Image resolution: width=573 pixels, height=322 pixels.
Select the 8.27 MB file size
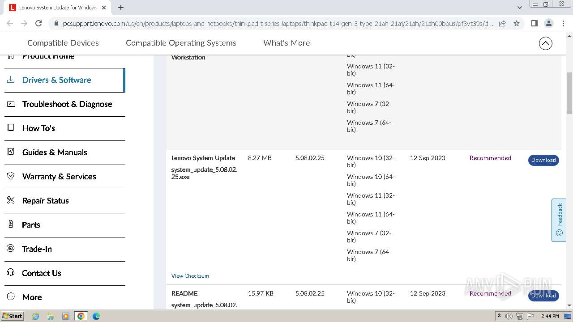(260, 158)
